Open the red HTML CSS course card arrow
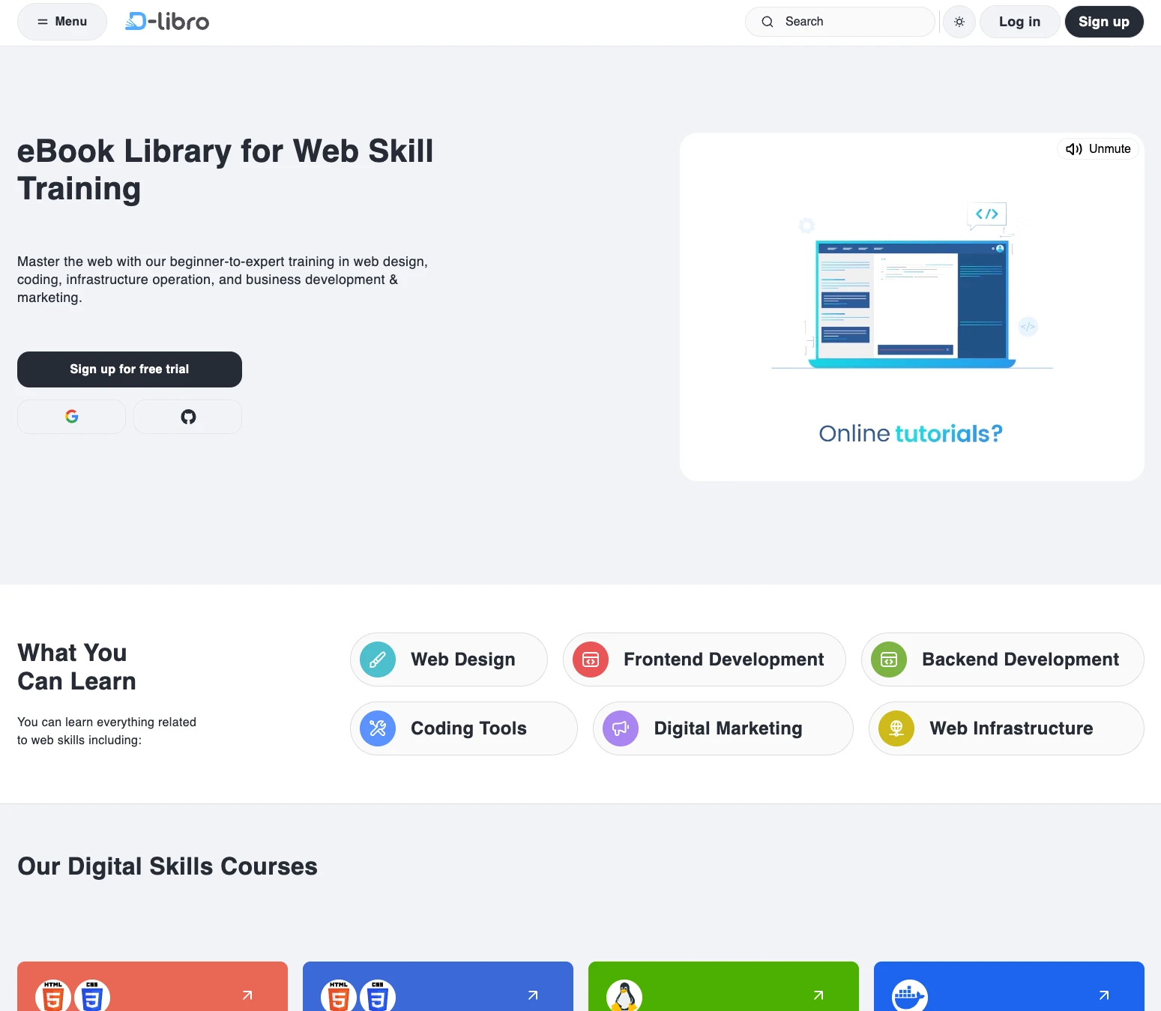The width and height of the screenshot is (1161, 1011). pyautogui.click(x=247, y=995)
